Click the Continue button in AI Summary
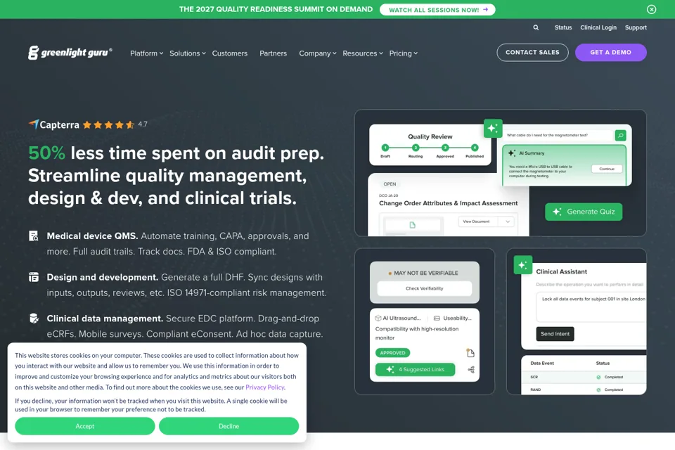The width and height of the screenshot is (675, 450). pyautogui.click(x=607, y=169)
